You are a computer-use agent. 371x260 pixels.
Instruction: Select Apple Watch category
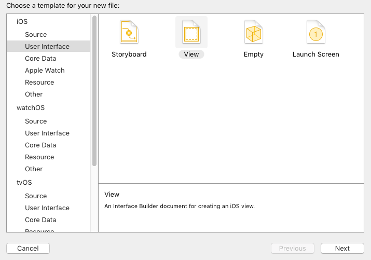coord(45,70)
